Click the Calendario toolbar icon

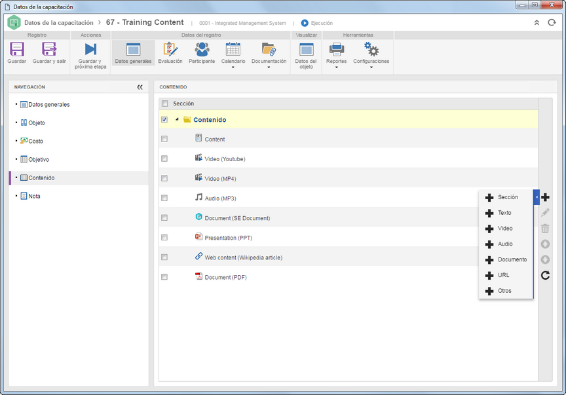pos(233,50)
